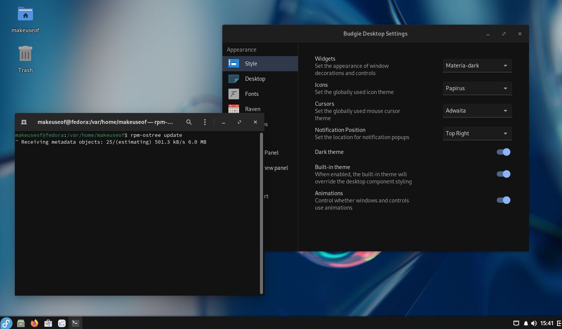Disable the Animations toggle
This screenshot has width=562, height=329.
[503, 200]
